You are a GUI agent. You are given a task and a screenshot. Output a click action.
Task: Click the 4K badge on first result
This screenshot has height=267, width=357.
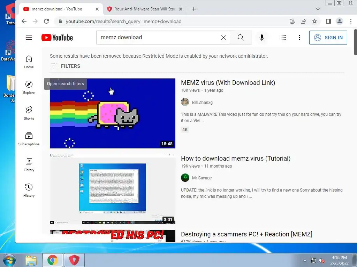[185, 130]
